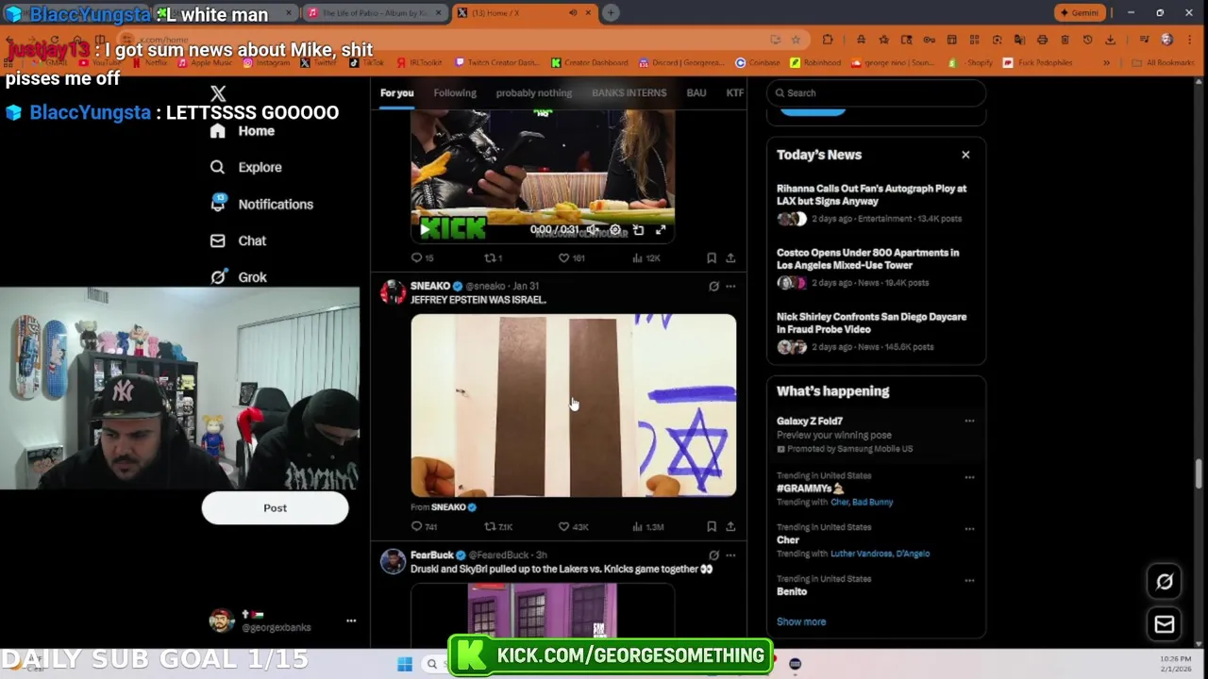The height and width of the screenshot is (679, 1208).
Task: Open All Bookmarks folder in bookmarks bar
Action: pos(1164,63)
